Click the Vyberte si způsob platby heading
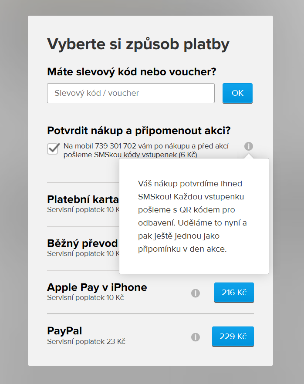Image resolution: width=304 pixels, height=384 pixels. click(138, 44)
